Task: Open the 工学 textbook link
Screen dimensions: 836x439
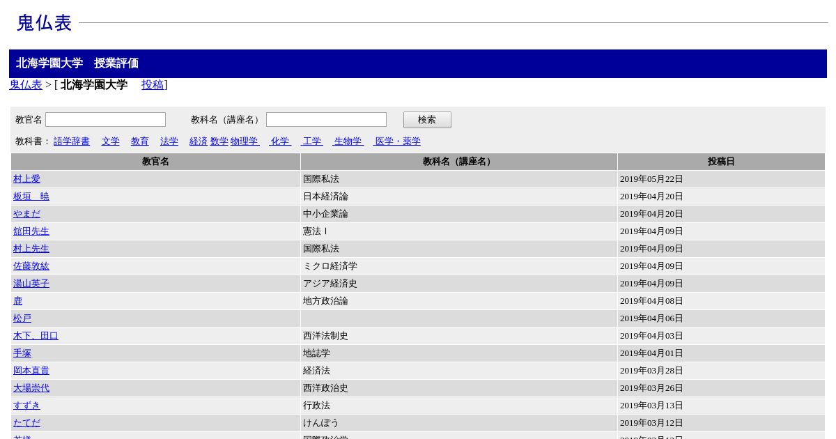Action: click(311, 141)
